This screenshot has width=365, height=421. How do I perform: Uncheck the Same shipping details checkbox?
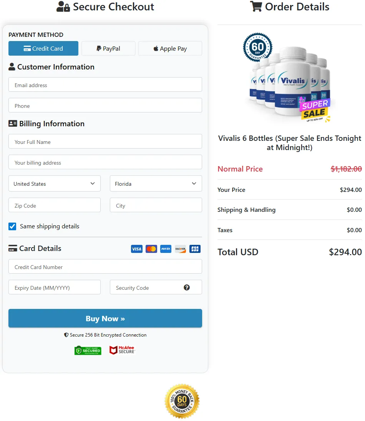(12, 226)
